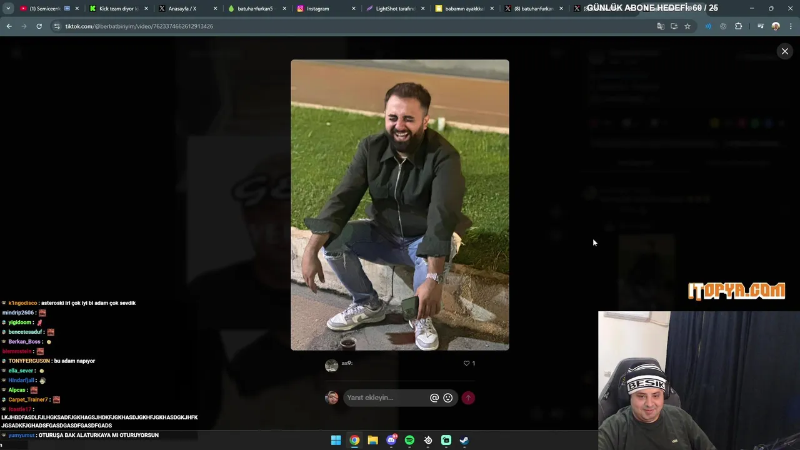Click the install/cast icon in address bar
Viewport: 800px width, 450px height.
click(674, 26)
